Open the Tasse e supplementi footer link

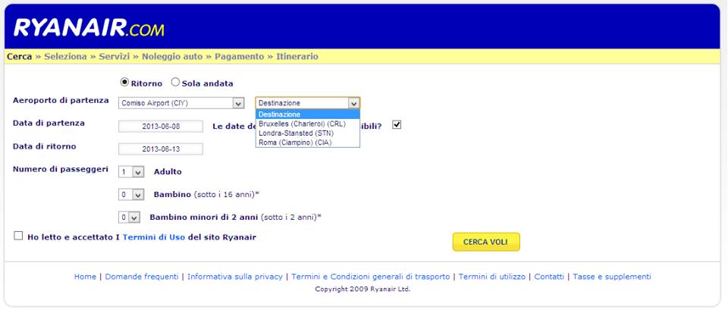coord(612,277)
